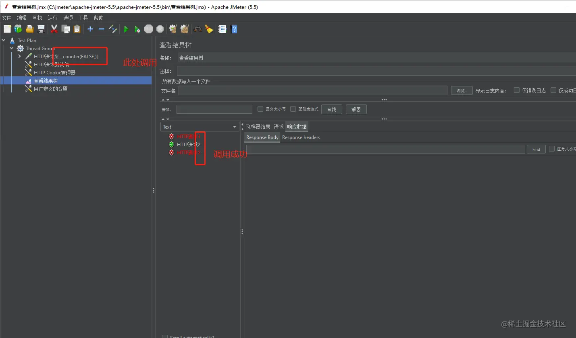The image size is (576, 338).
Task: Click the New test plan icon
Action: 7,29
